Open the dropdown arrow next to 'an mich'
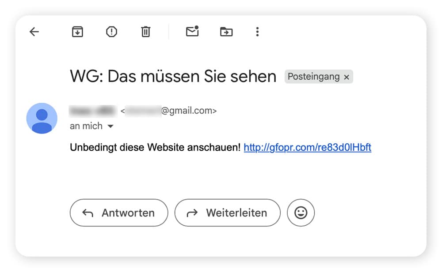Image resolution: width=442 pixels, height=272 pixels. tap(110, 126)
